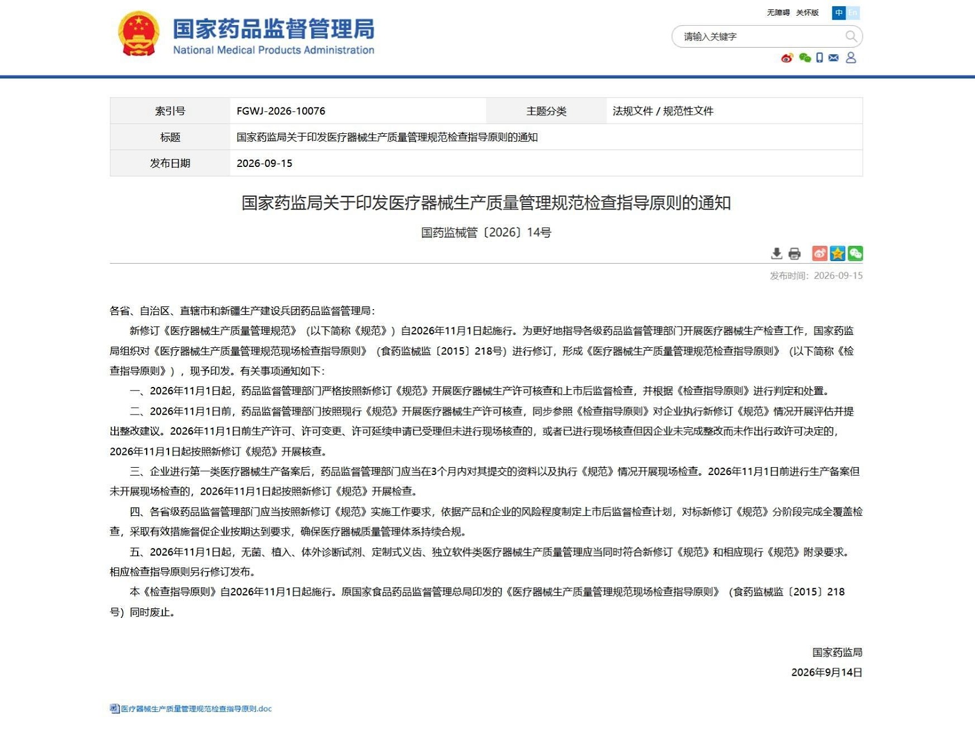Click the 发布日期 value 2026-09-15 in table
The width and height of the screenshot is (975, 732).
(265, 163)
